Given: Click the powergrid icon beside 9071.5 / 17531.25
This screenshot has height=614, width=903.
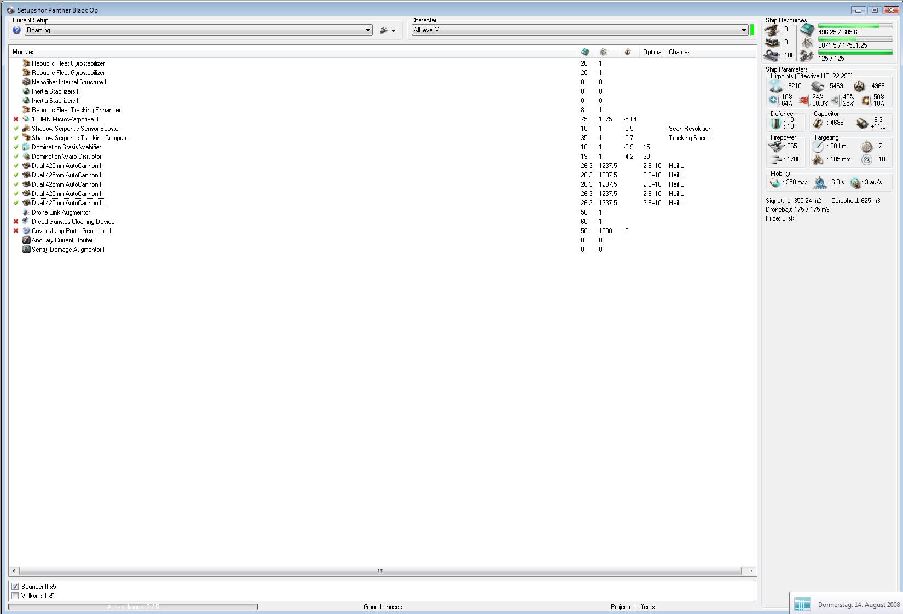Looking at the screenshot, I should point(807,43).
